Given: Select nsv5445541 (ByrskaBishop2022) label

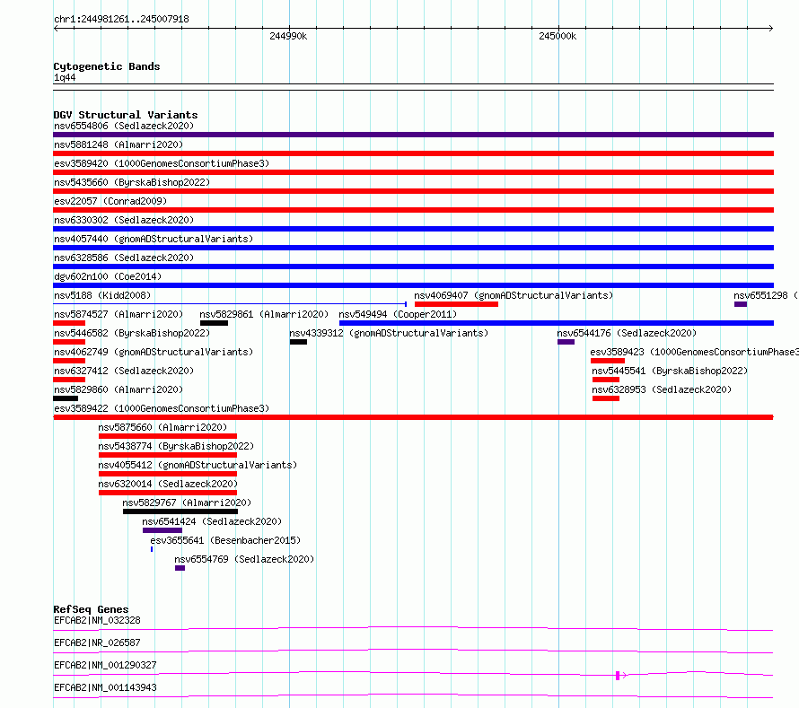Looking at the screenshot, I should [670, 371].
